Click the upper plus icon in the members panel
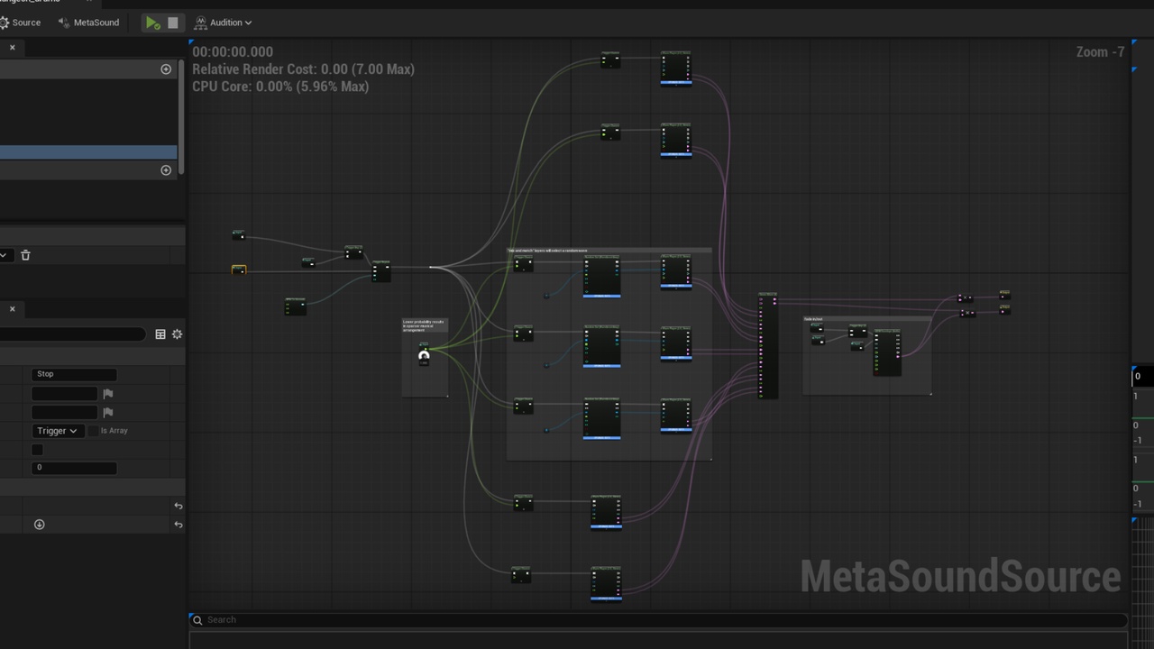This screenshot has width=1154, height=649. [166, 69]
